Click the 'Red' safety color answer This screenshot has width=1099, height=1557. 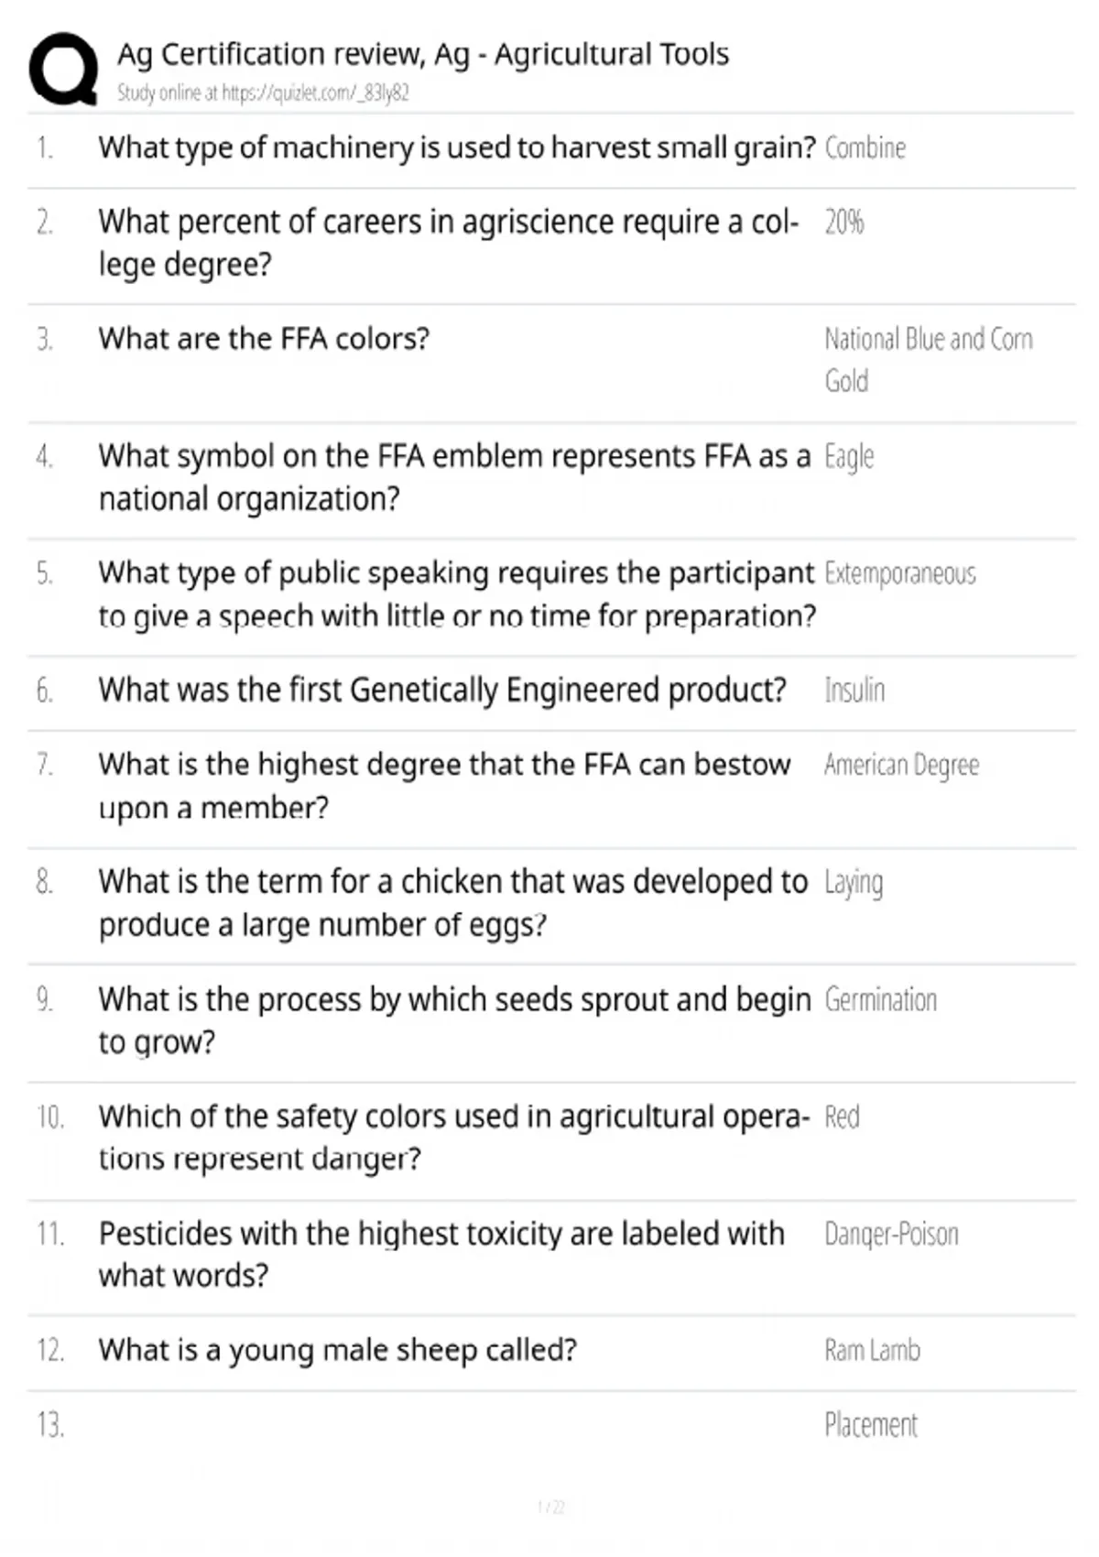coord(842,1116)
